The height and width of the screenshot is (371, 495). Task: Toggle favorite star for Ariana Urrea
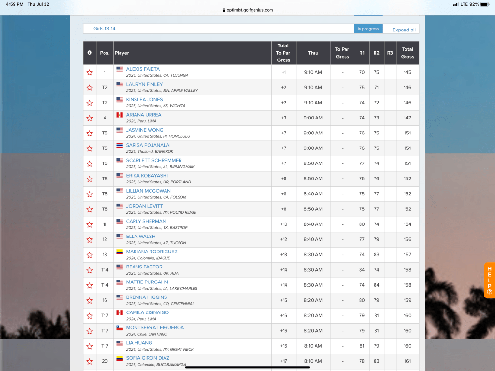tap(90, 118)
